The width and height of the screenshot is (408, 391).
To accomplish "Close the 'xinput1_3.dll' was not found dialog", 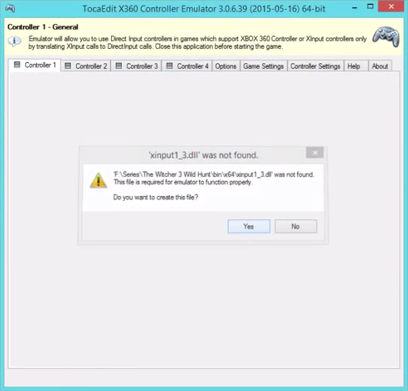I will click(x=315, y=153).
